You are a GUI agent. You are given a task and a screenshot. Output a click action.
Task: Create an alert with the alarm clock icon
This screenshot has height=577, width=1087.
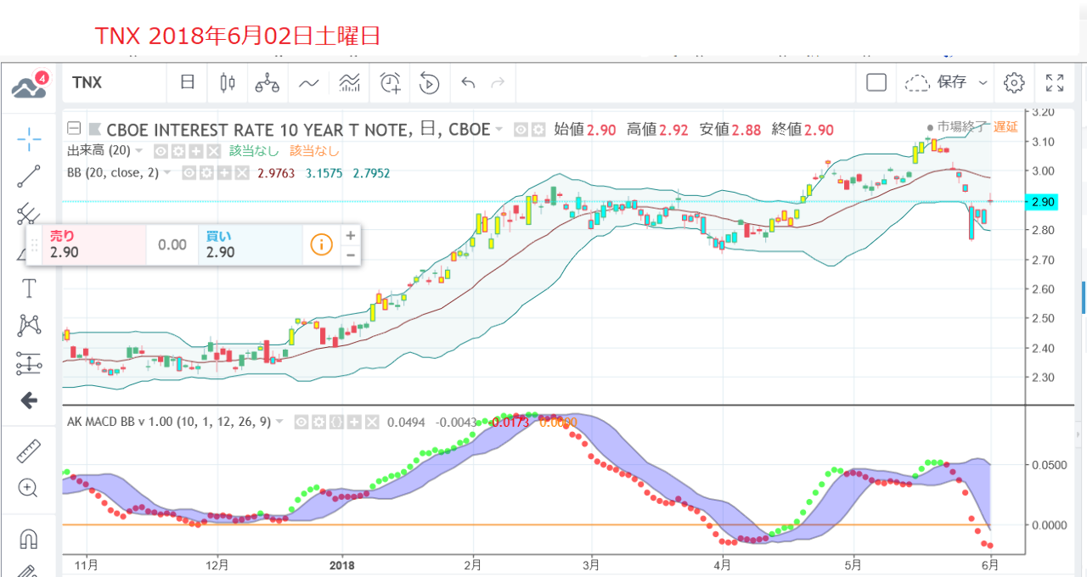pyautogui.click(x=390, y=82)
